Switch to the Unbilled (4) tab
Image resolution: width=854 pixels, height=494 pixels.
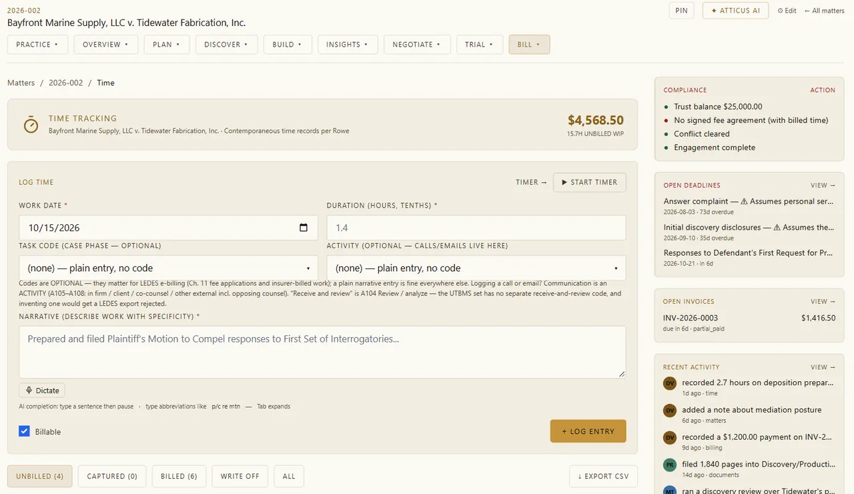click(x=40, y=477)
